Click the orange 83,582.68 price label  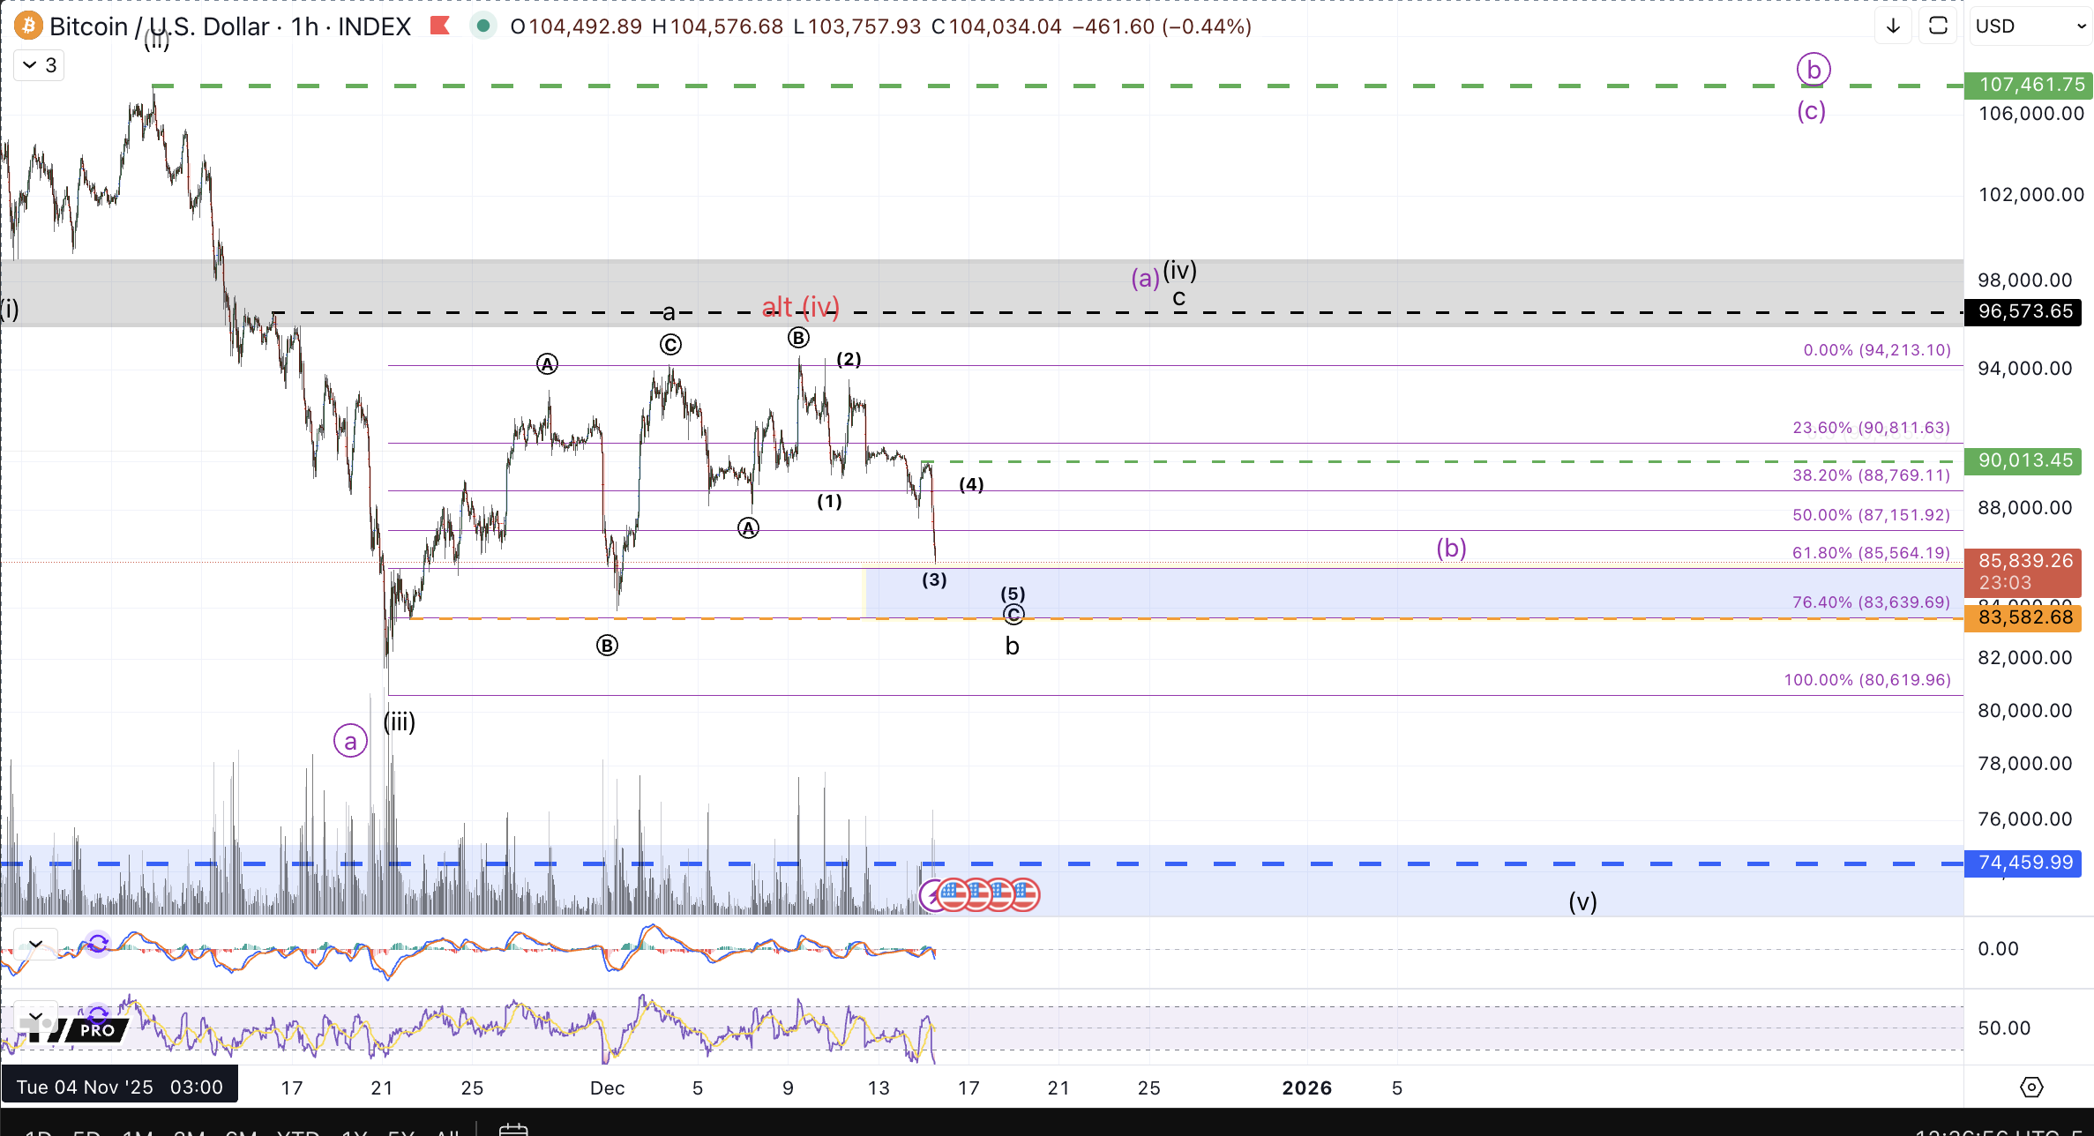pyautogui.click(x=2024, y=617)
